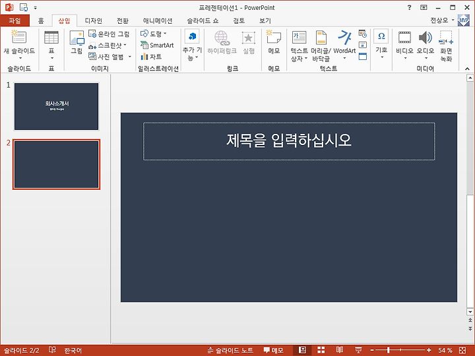Image resolution: width=475 pixels, height=356 pixels.
Task: Click 한국어 language in status bar
Action: coord(73,350)
